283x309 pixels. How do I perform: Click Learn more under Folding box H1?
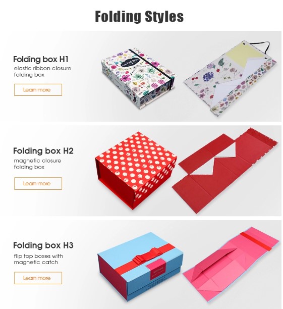point(38,90)
